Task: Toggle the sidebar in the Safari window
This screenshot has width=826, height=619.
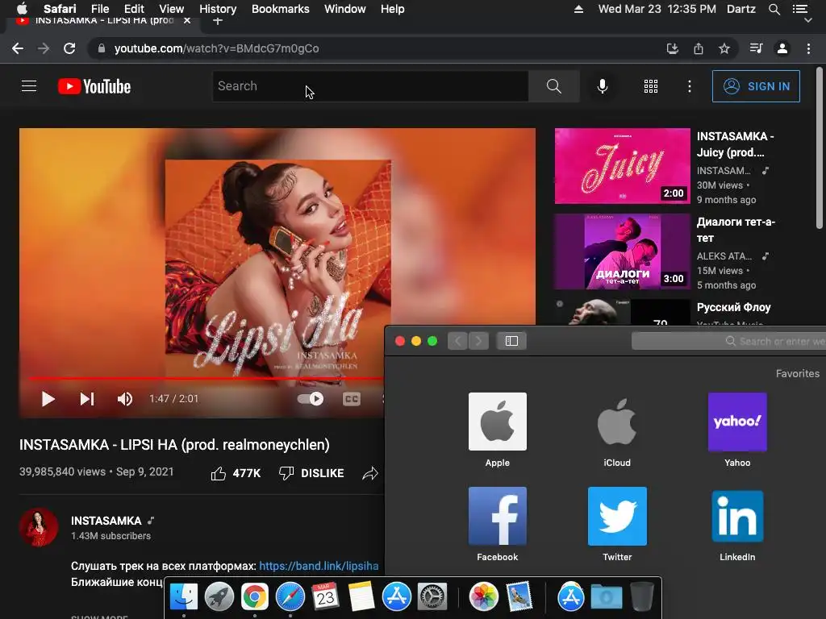Action: point(511,341)
